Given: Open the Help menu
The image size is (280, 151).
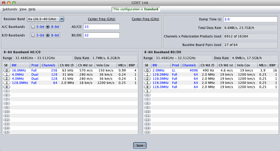Looking at the screenshot, I should pyautogui.click(x=32, y=9).
